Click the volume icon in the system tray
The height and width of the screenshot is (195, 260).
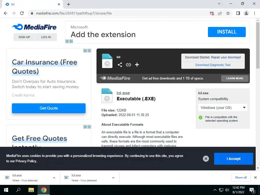(227, 190)
